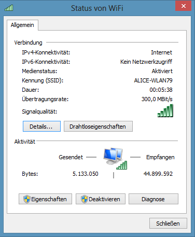Image resolution: width=195 pixels, height=237 pixels.
Task: Click the Übertragungsrate value 300,0 MBit/s
Action: [157, 99]
